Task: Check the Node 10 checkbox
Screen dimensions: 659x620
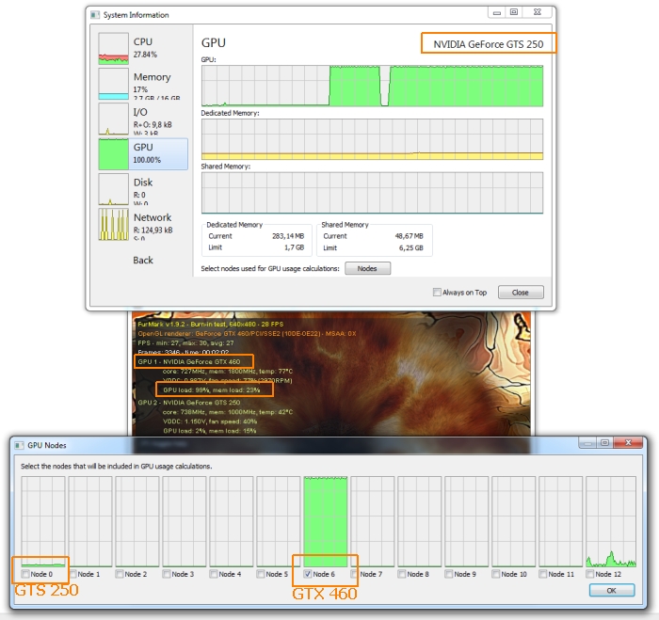Action: click(x=496, y=573)
